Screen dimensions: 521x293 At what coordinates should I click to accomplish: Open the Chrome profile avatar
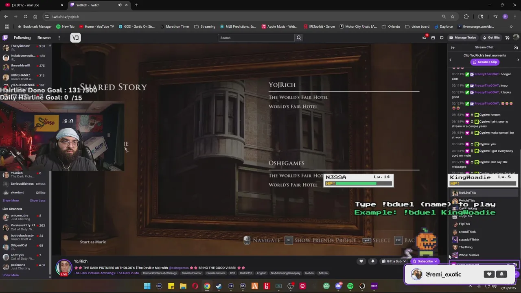505,16
